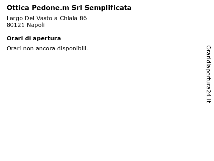Screen dimensions: 214x161
Task: Click the postal code 80121
Action: 16,25
